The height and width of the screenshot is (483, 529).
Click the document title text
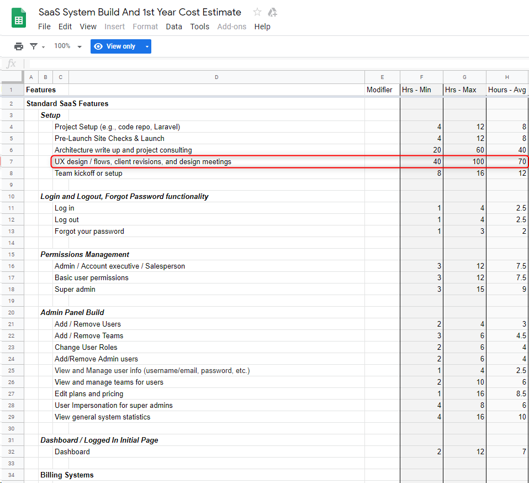[x=140, y=12]
